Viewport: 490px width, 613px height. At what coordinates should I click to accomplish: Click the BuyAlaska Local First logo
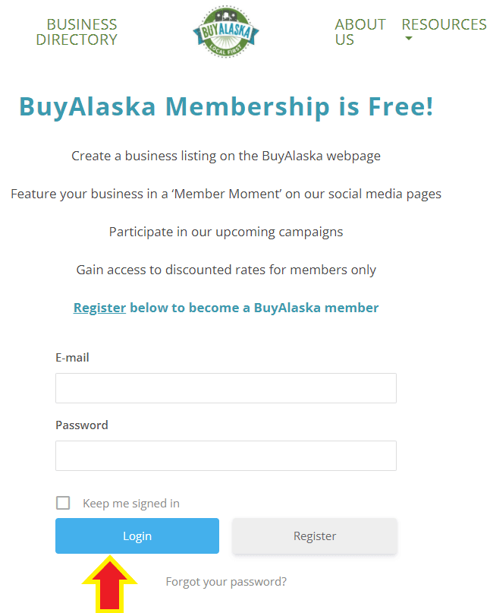(x=226, y=32)
